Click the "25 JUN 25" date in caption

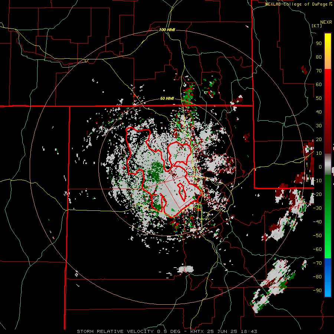(x=222, y=331)
